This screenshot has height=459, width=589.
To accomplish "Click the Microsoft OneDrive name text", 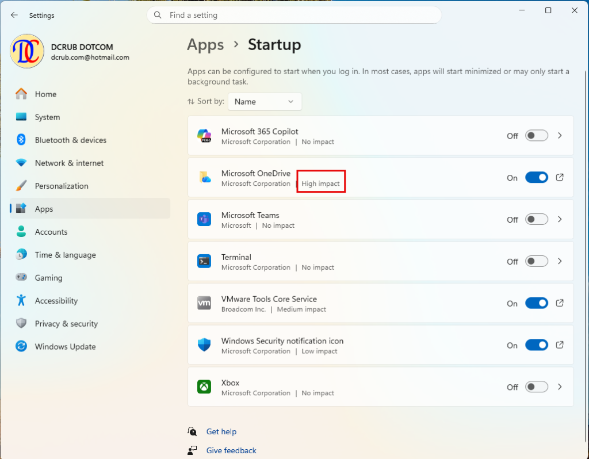I will 256,173.
